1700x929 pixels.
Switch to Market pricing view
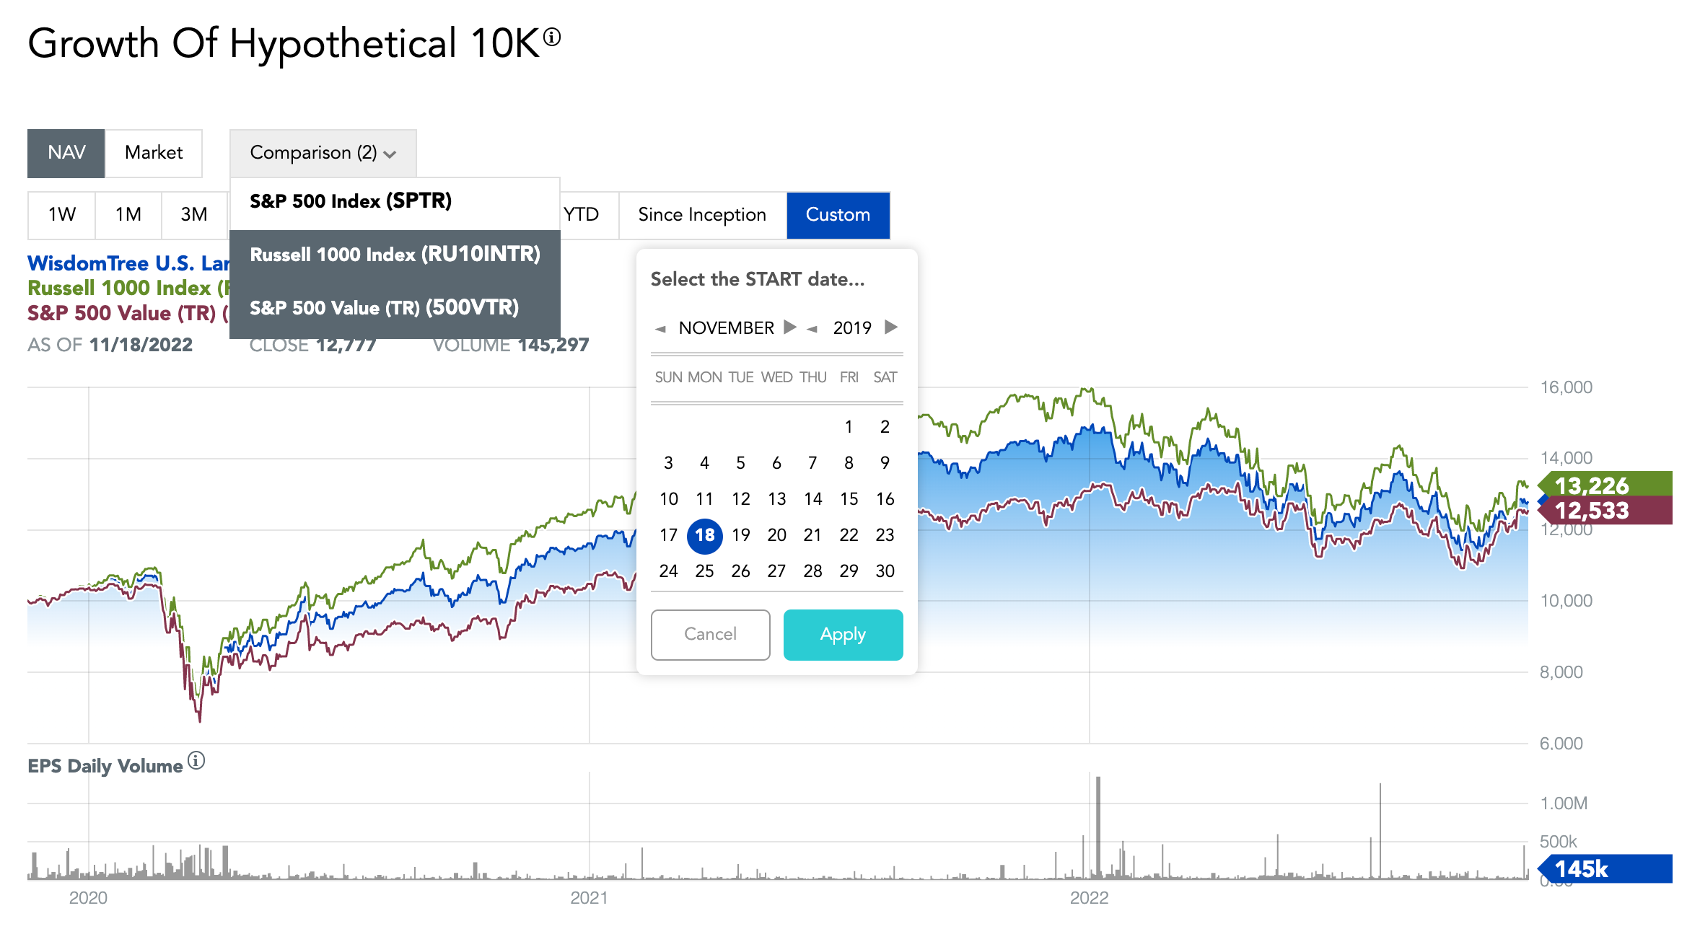point(154,153)
